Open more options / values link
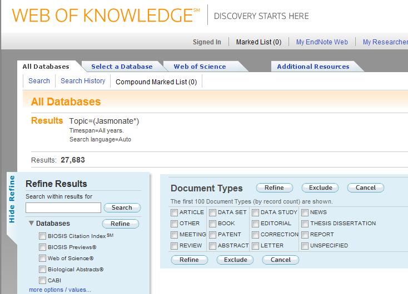 [60, 290]
